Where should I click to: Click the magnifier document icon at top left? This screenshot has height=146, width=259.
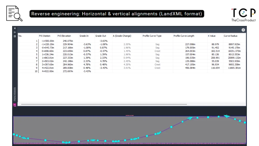tap(14, 14)
